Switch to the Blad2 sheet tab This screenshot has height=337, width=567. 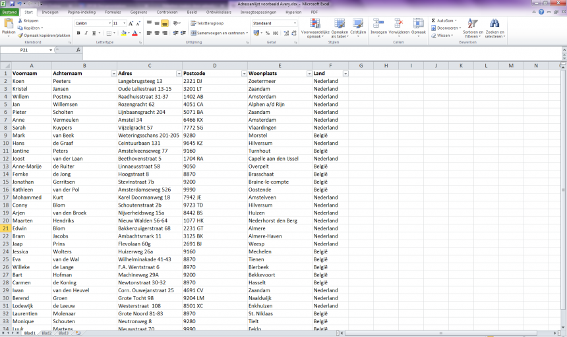[46, 334]
